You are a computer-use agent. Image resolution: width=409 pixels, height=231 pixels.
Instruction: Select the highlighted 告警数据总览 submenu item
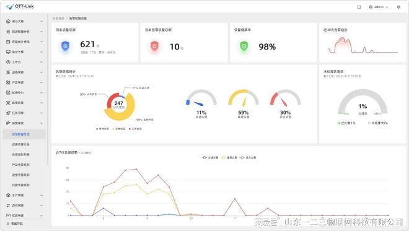[x=24, y=134]
